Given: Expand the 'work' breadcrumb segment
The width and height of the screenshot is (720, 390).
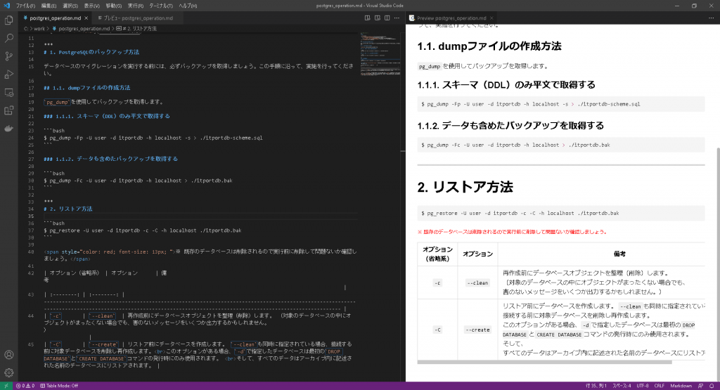Looking at the screenshot, I should pos(39,28).
